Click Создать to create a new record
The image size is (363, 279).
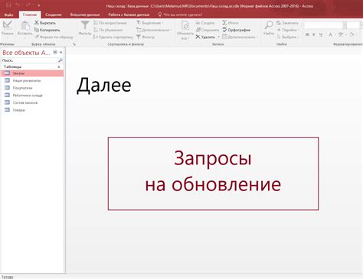[205, 23]
